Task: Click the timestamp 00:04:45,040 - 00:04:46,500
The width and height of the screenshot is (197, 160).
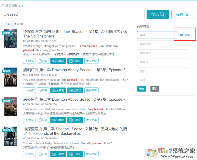Action: point(40,75)
